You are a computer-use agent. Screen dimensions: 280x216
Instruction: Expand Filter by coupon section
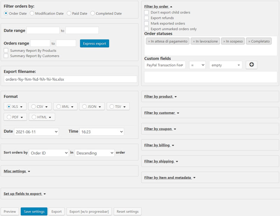click(160, 129)
